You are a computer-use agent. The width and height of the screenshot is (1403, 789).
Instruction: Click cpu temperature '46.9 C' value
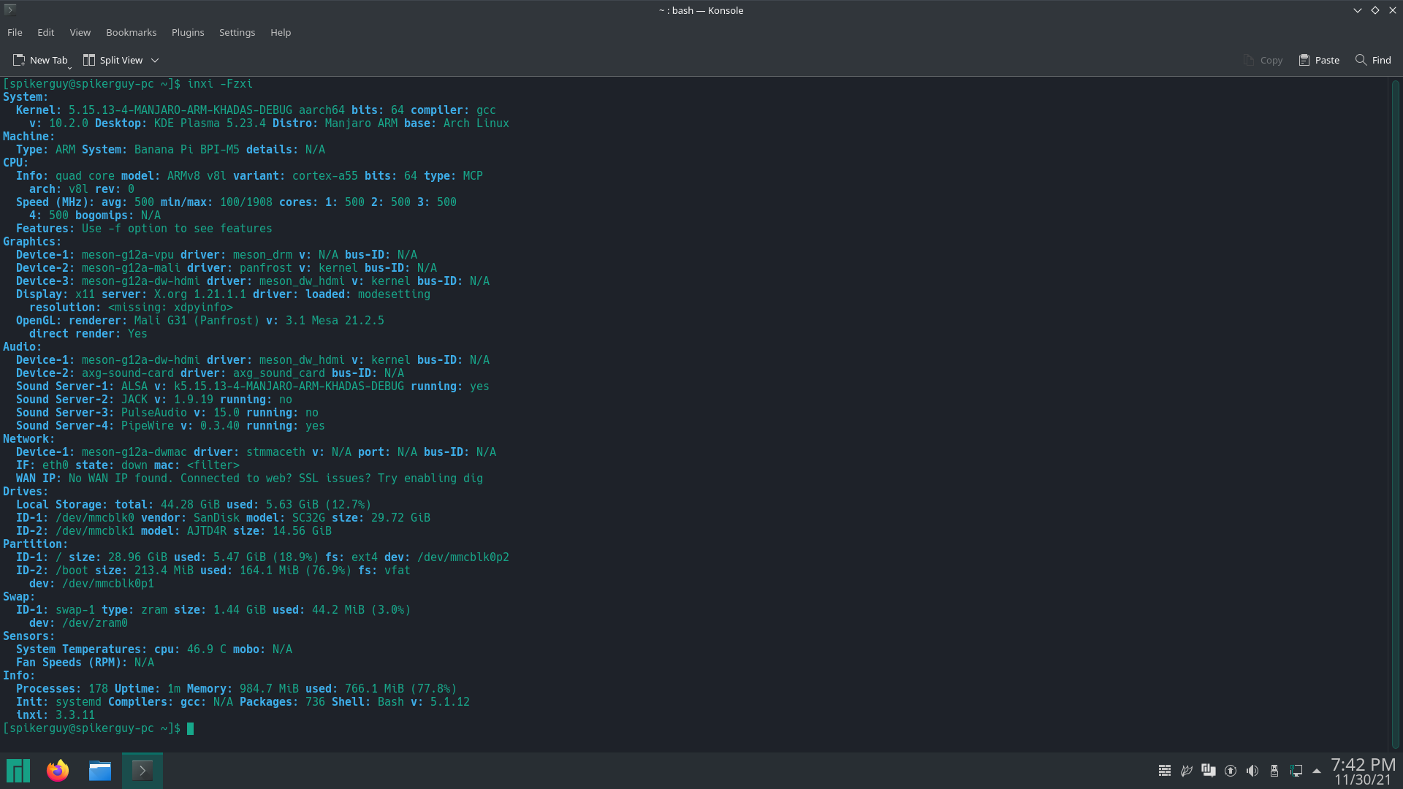pos(207,649)
